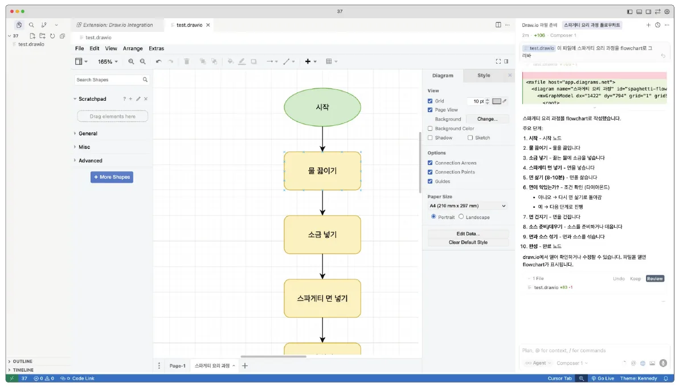Switch to the Style tab
This screenshot has height=387, width=679.
click(484, 75)
